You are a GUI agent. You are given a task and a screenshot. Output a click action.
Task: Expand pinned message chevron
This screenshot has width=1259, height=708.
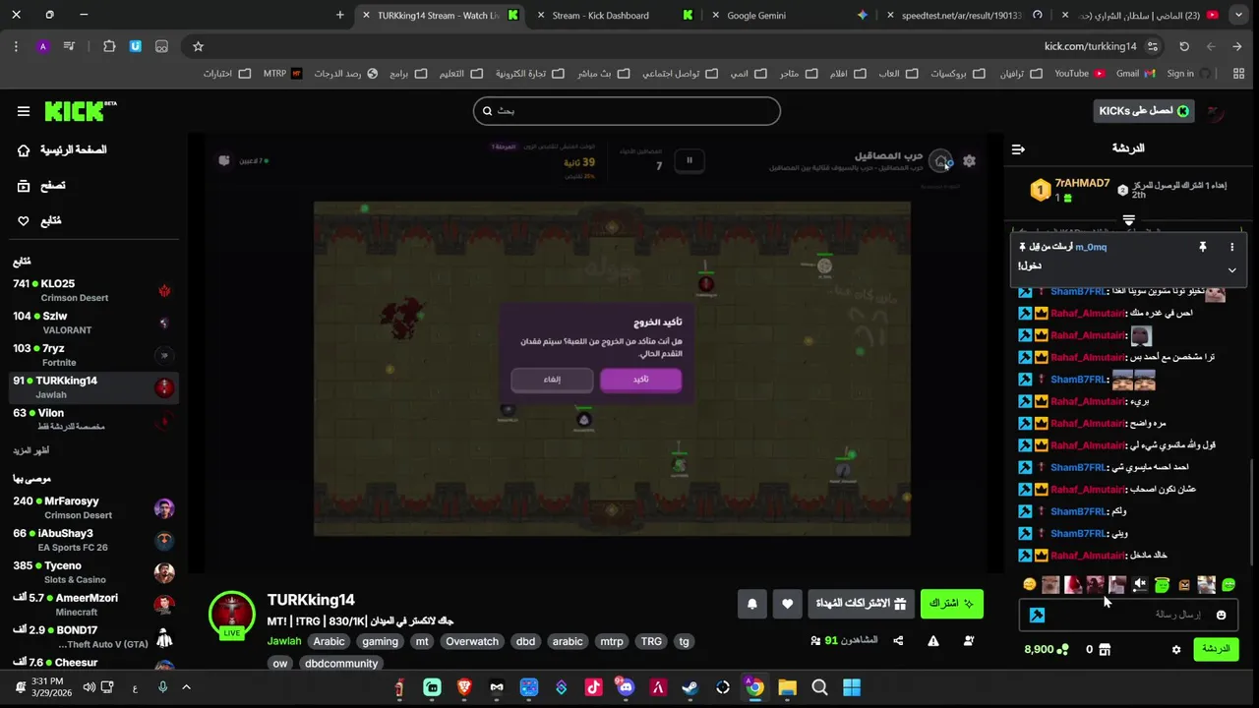tap(1231, 270)
